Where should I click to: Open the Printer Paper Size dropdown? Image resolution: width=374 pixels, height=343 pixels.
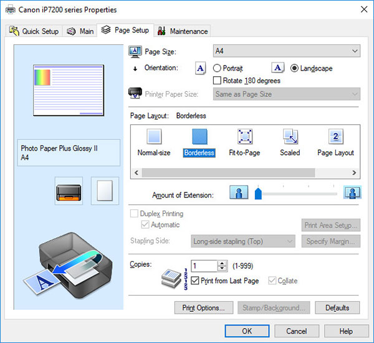click(287, 94)
